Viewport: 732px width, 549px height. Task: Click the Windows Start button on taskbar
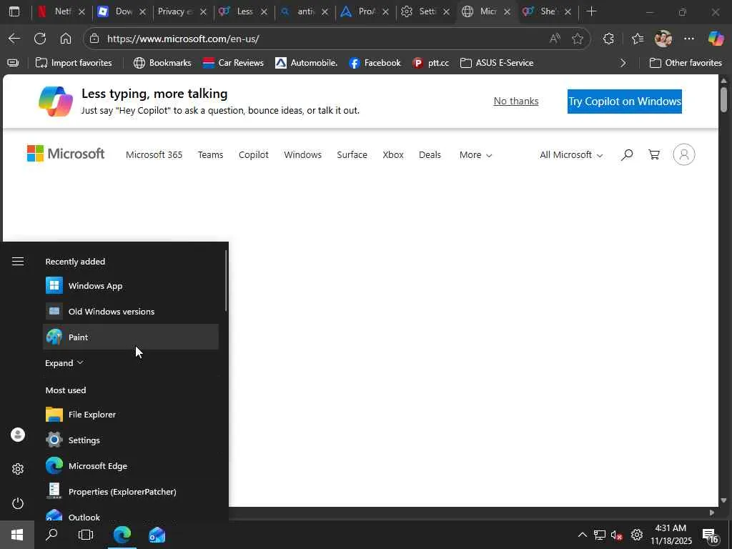coord(17,535)
